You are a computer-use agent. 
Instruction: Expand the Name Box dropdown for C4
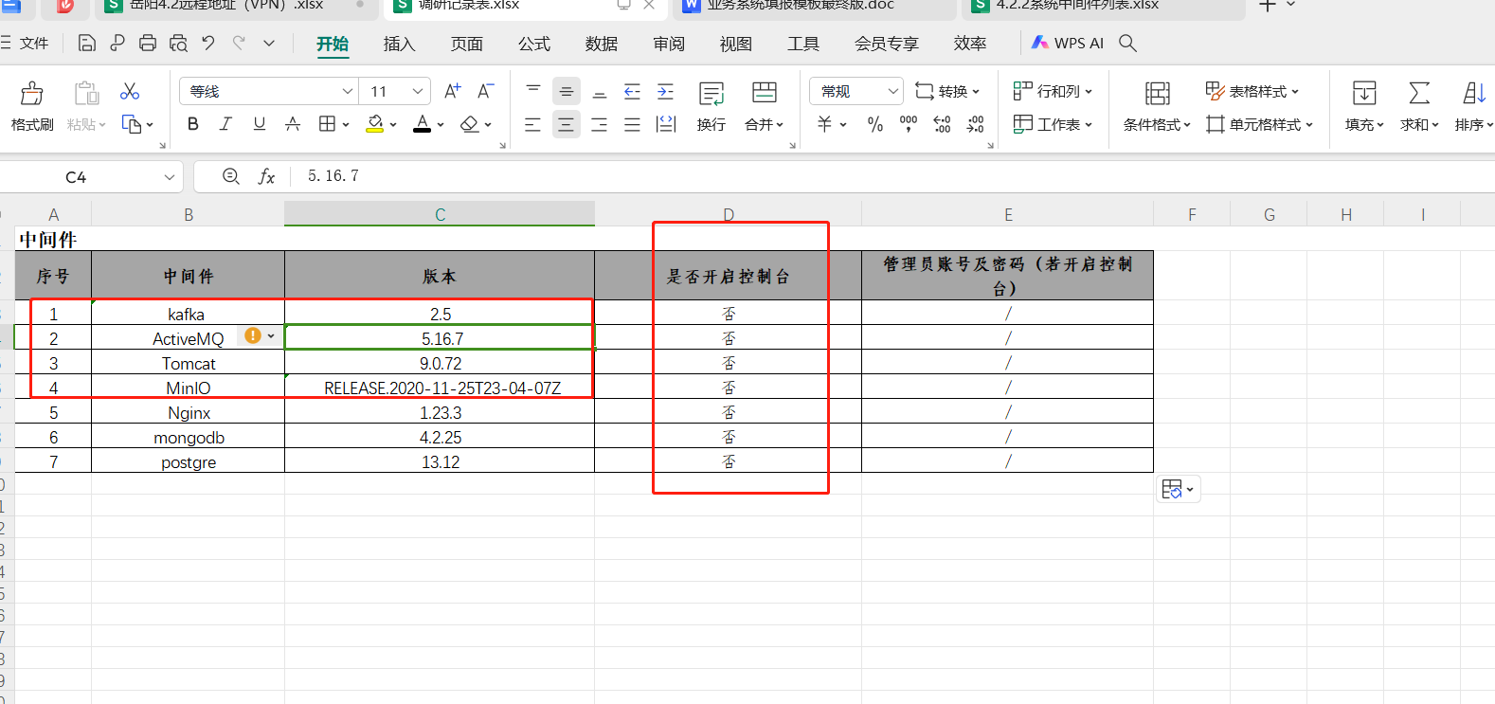170,177
